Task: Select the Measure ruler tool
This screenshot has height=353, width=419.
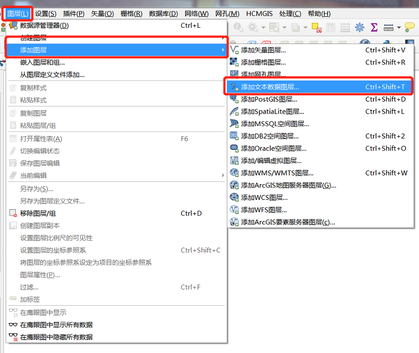Action: [x=389, y=27]
